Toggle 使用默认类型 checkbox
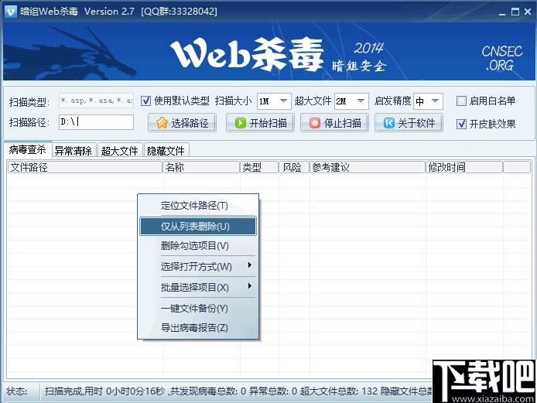The height and width of the screenshot is (403, 537). click(145, 101)
